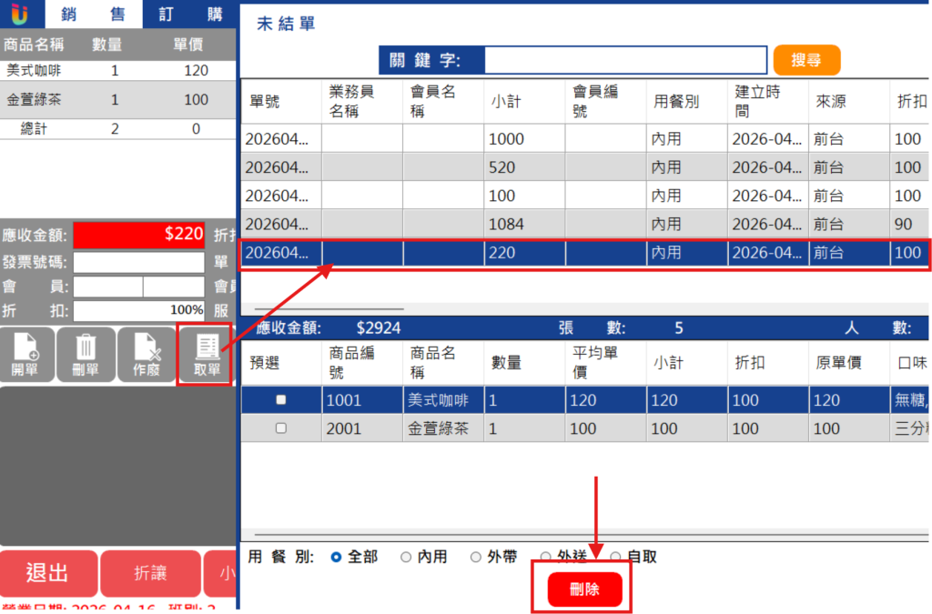932x614 pixels.
Task: Choose the 自取 radio option
Action: pyautogui.click(x=616, y=557)
